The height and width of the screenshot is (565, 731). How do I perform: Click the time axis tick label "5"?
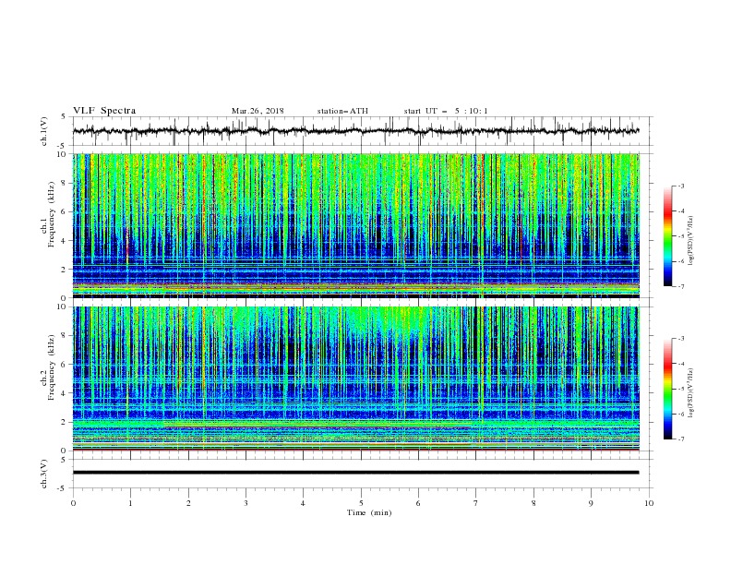point(361,503)
